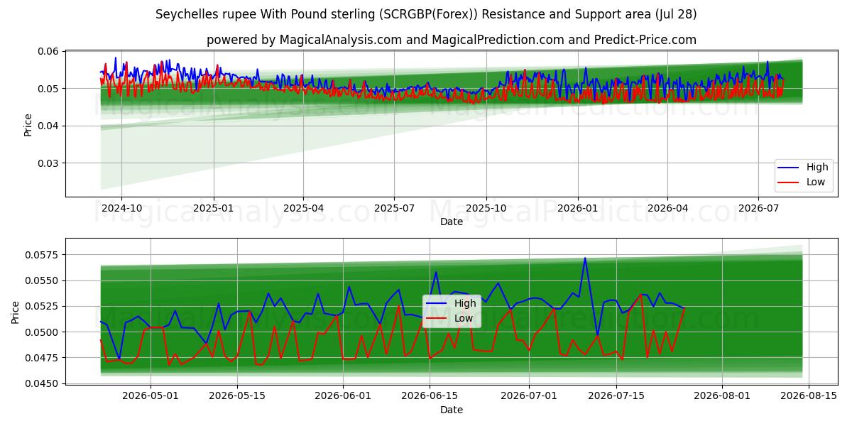Click the '0.0575' price tick on bottom chart

[x=43, y=254]
